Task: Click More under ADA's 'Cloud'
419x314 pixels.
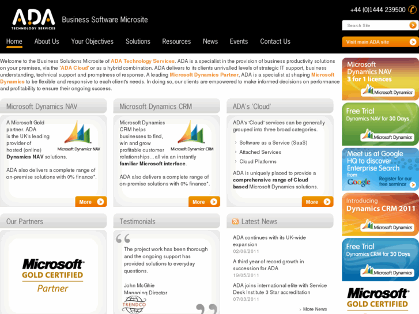Action: 318,202
